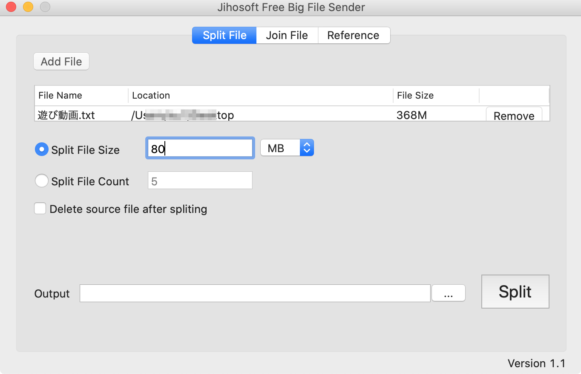Screen dimensions: 581x374
Task: Click the 368M file size cell
Action: (411, 115)
